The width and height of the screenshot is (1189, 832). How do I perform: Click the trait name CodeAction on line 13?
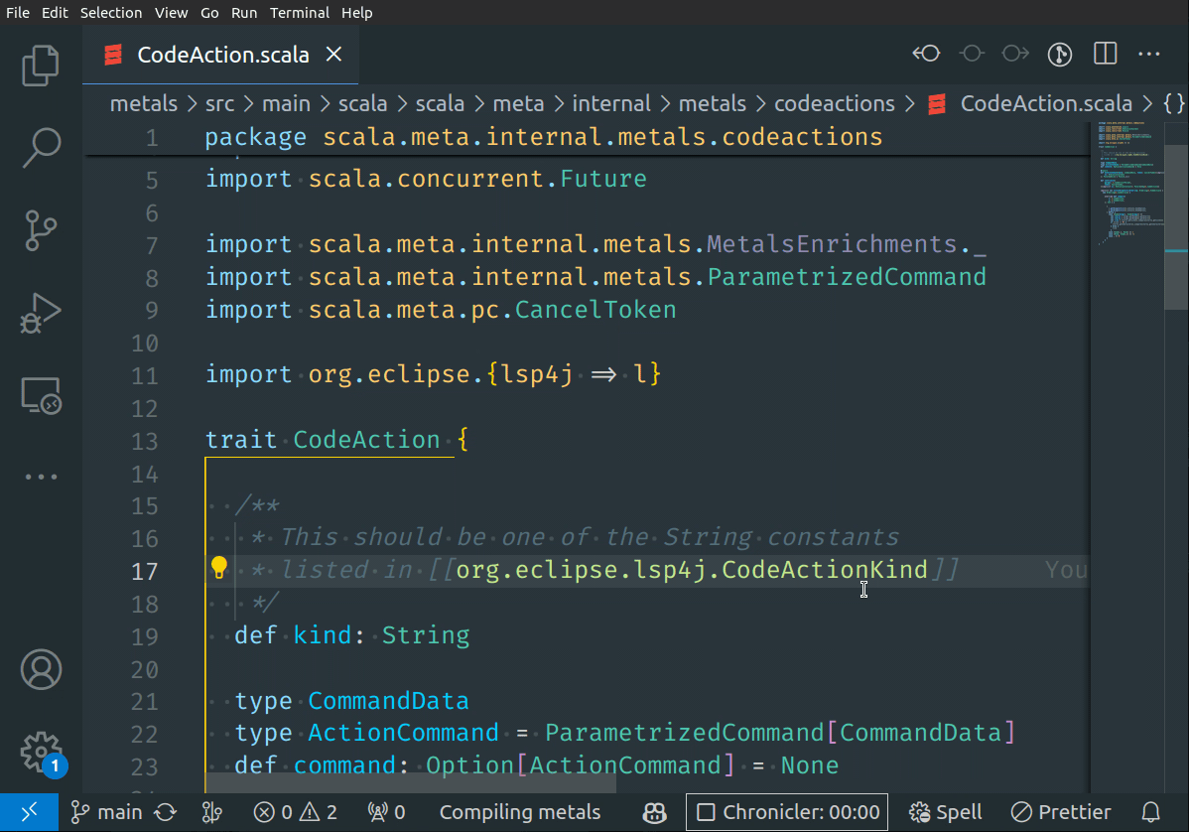click(366, 440)
